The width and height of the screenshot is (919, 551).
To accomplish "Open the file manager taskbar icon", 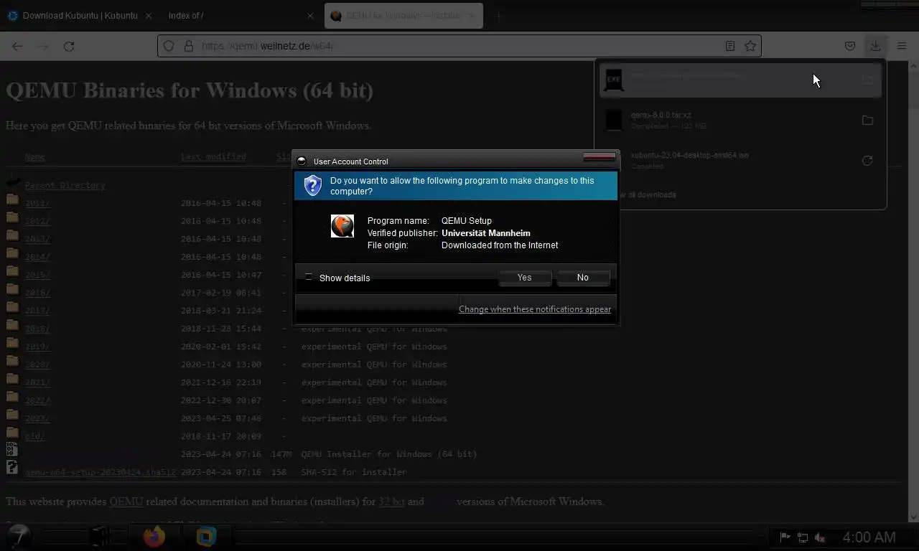I will pyautogui.click(x=100, y=536).
